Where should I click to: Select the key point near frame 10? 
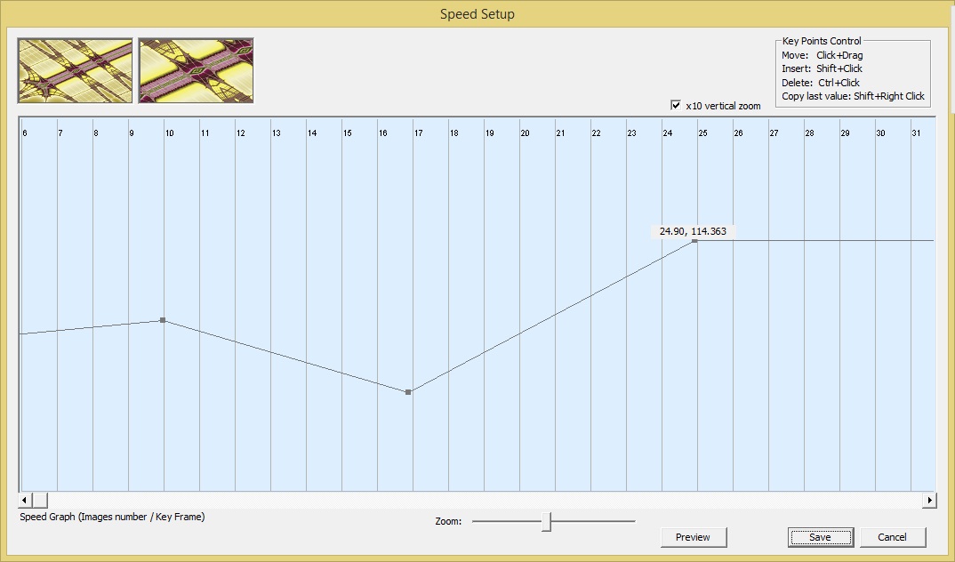point(163,320)
